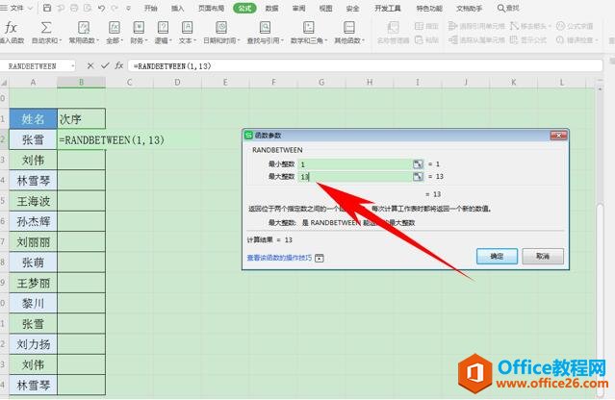Click into the 最小整数 input field
The width and height of the screenshot is (615, 400).
click(353, 164)
